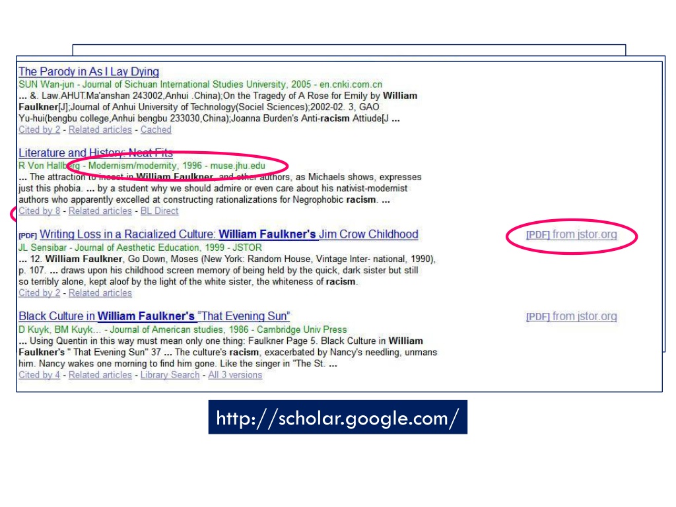Screen dimensions: 676x507
Task: Open 'Black Culture in William Faulkner's That Evening Sun'
Action: pyautogui.click(x=154, y=316)
